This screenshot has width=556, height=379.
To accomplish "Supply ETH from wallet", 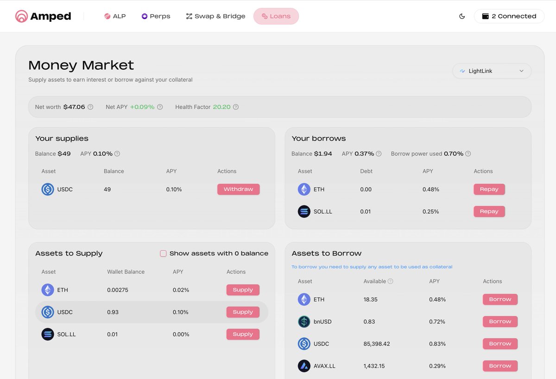I will (x=243, y=290).
